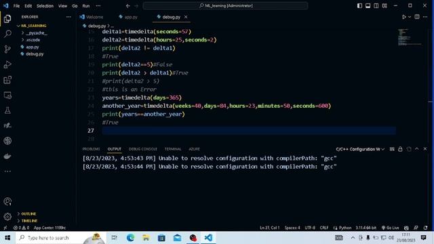Click the ML_learning command center search box
This screenshot has width=434, height=244.
[x=225, y=5]
